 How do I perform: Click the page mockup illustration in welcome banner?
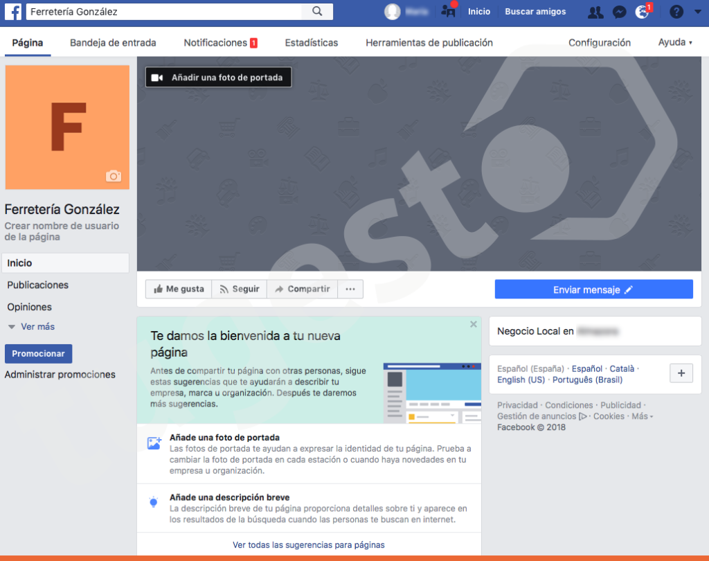[432, 393]
